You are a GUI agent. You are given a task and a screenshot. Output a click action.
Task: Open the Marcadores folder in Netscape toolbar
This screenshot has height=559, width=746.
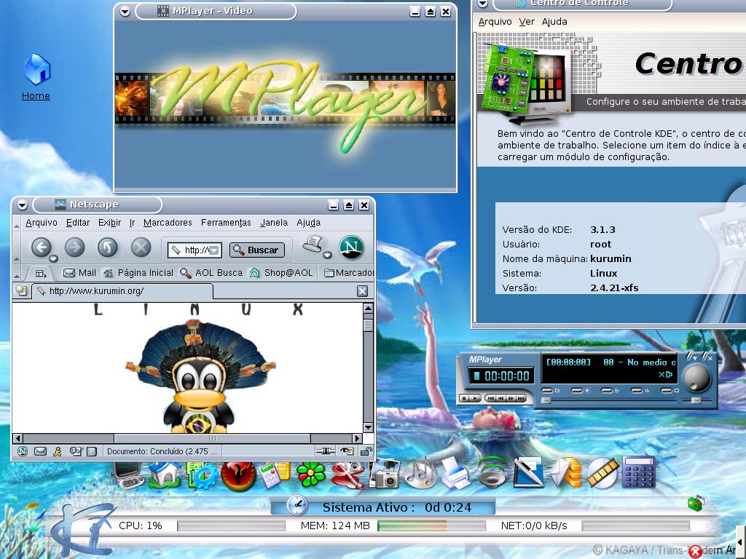click(x=349, y=273)
